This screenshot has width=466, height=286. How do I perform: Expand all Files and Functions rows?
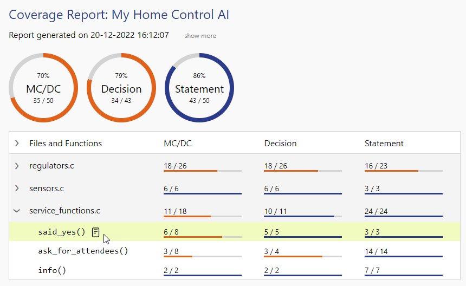17,144
